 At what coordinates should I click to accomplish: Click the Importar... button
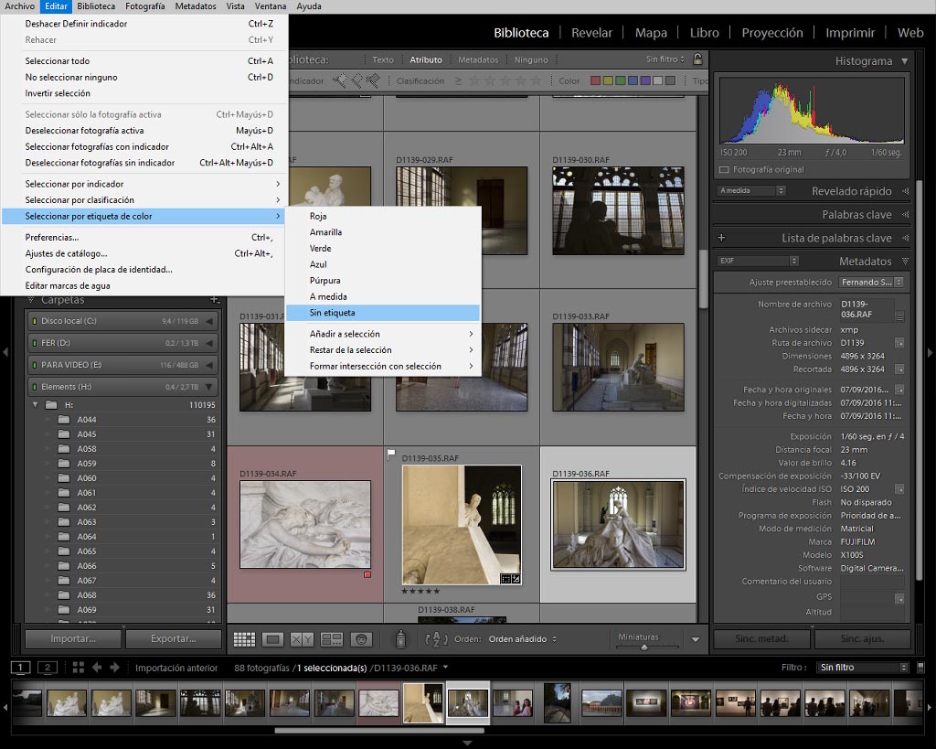click(73, 638)
